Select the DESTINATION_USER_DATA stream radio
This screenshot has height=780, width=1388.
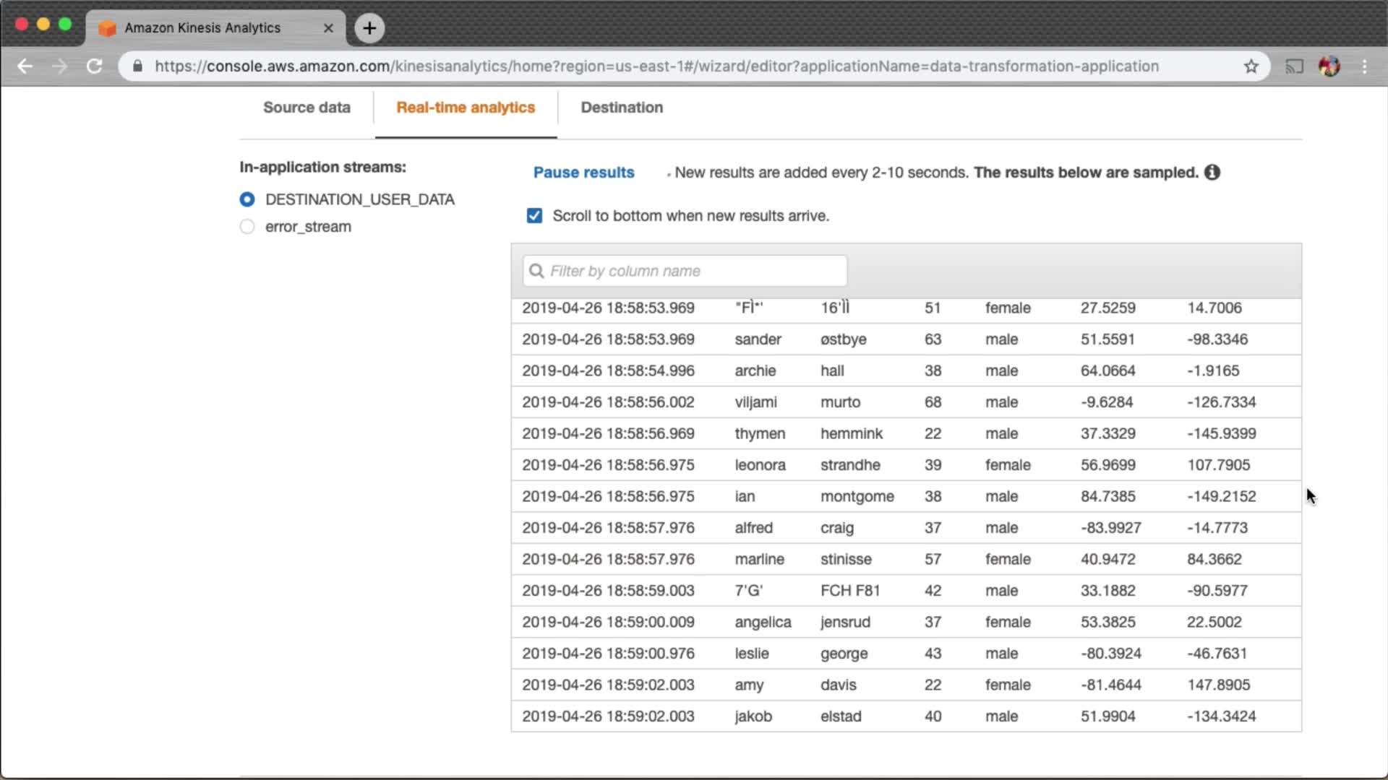(x=247, y=199)
